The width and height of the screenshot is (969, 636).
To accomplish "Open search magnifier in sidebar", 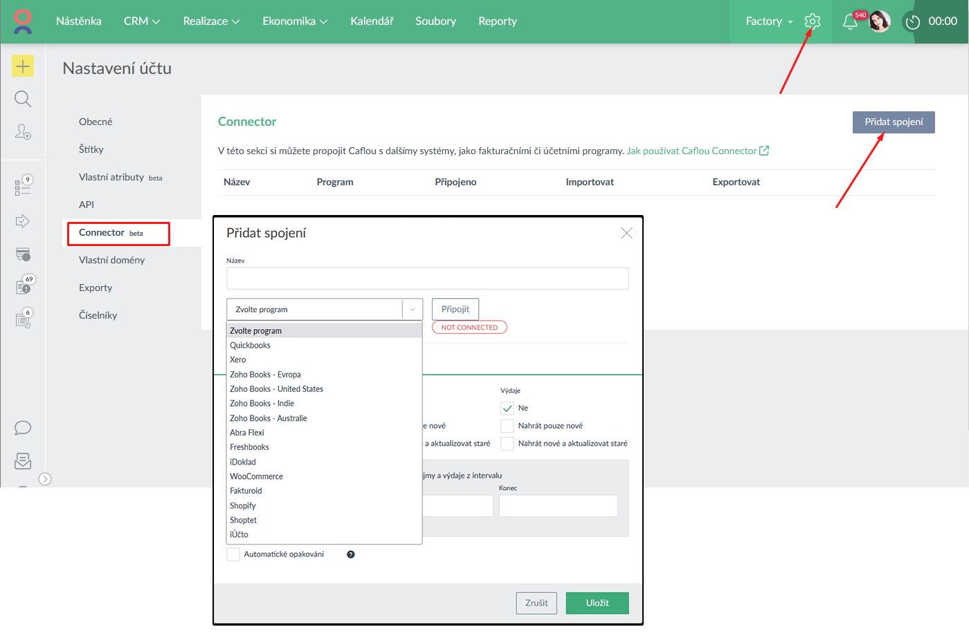I will point(23,99).
